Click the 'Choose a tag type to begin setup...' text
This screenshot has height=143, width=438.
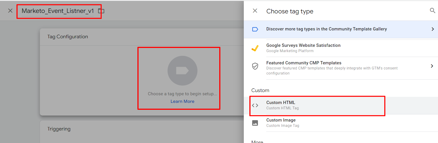point(182,94)
